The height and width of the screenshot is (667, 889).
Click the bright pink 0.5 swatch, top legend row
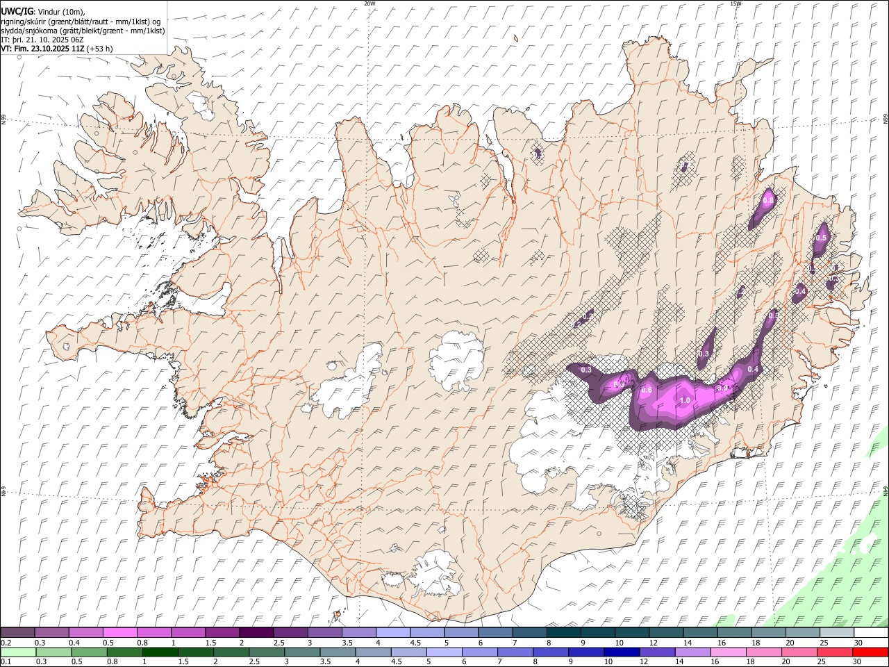coord(119,633)
